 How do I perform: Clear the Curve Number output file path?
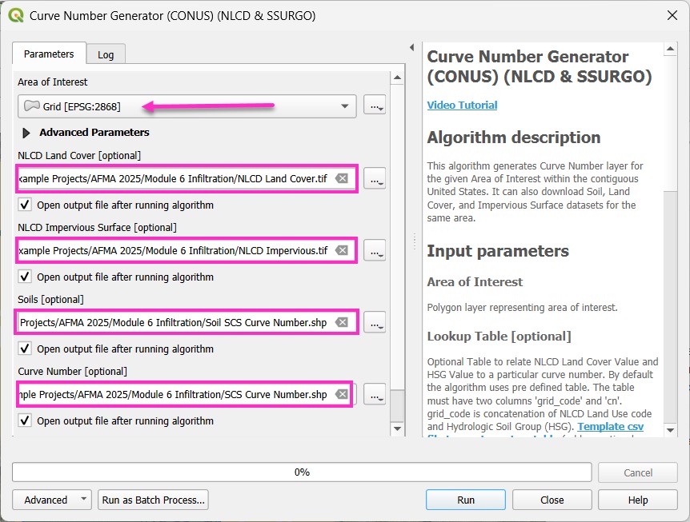pyautogui.click(x=342, y=394)
